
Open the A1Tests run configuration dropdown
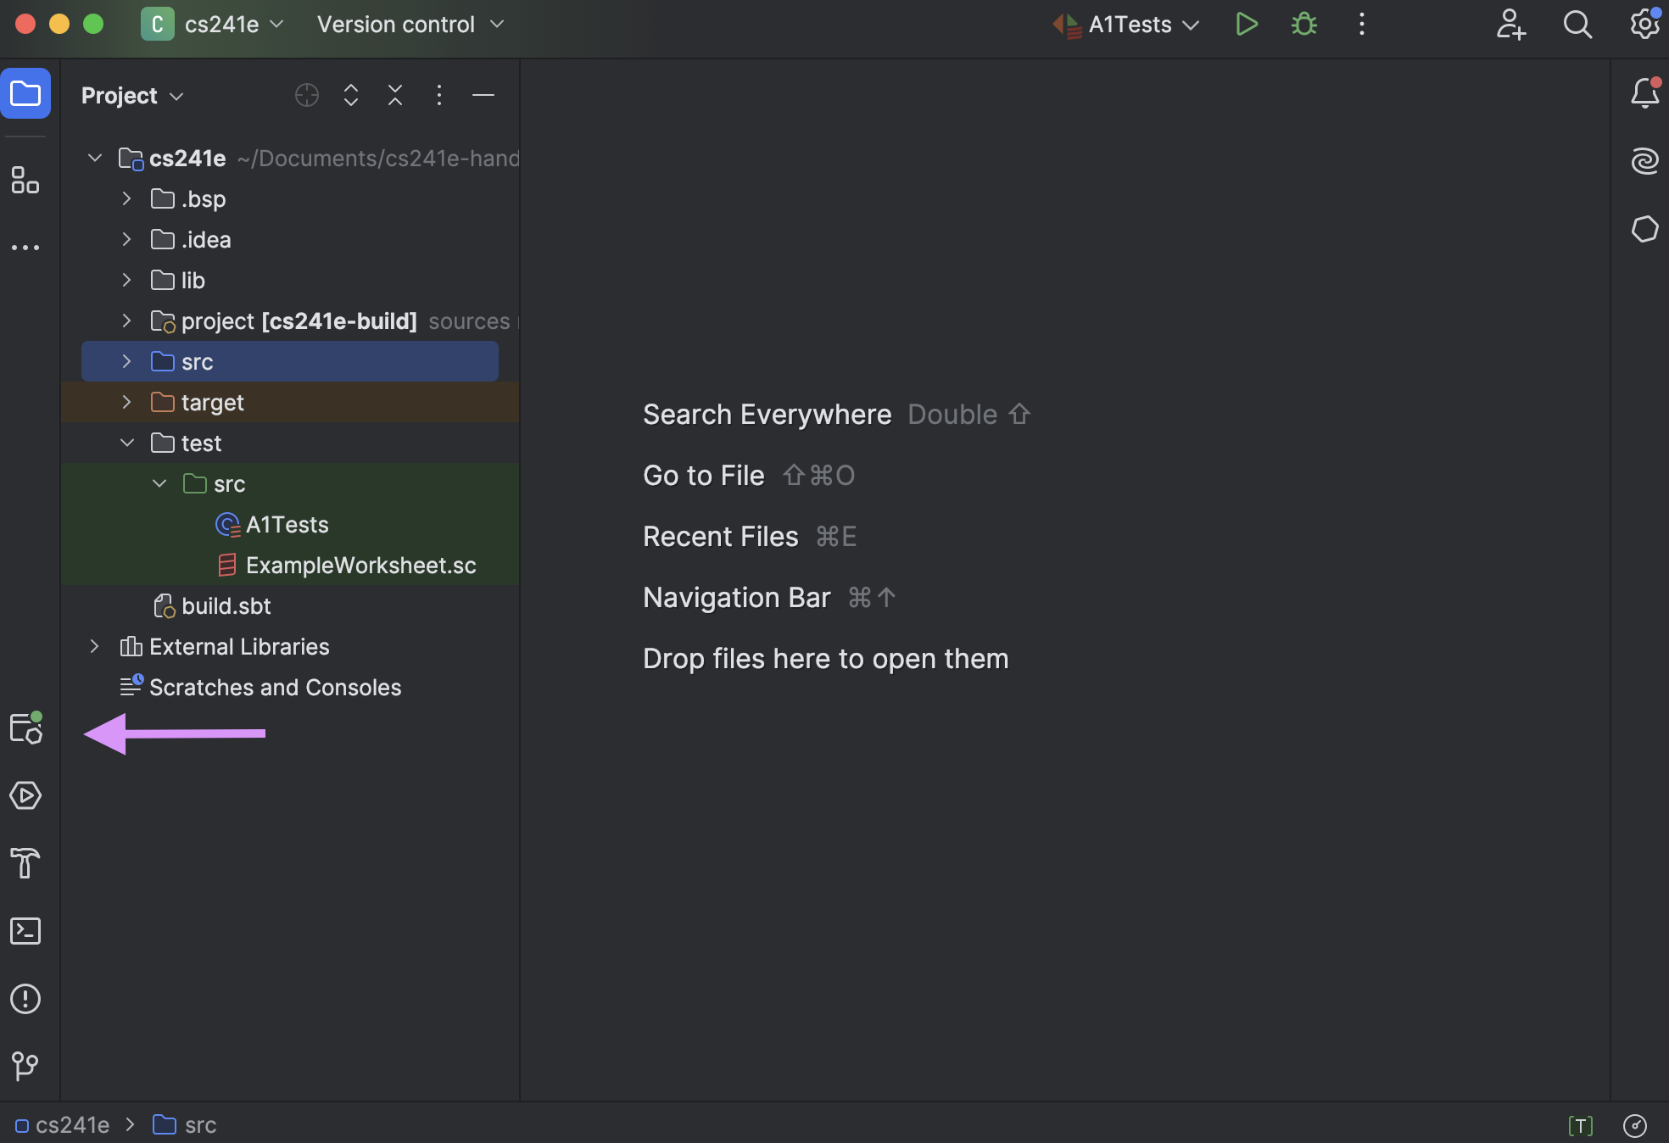click(x=1128, y=25)
